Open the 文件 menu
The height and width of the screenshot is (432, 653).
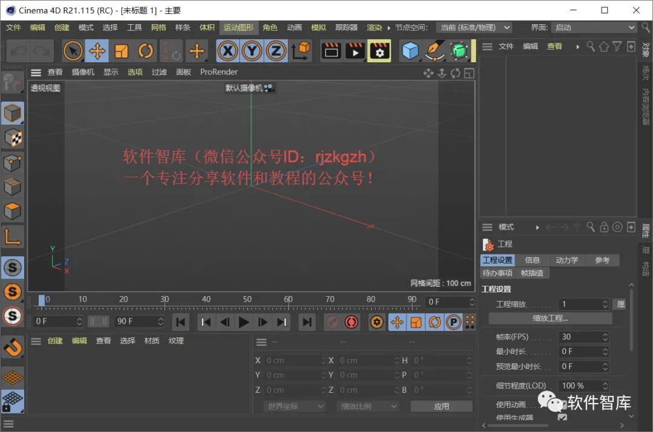tap(13, 27)
